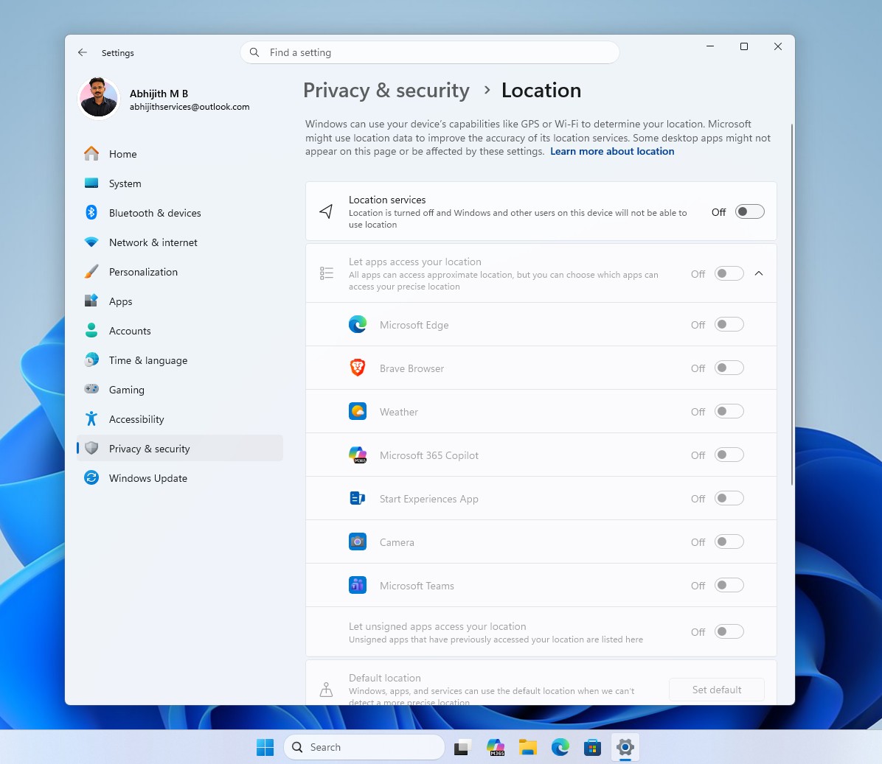Click the Set default button
Image resolution: width=882 pixels, height=764 pixels.
[x=717, y=690]
